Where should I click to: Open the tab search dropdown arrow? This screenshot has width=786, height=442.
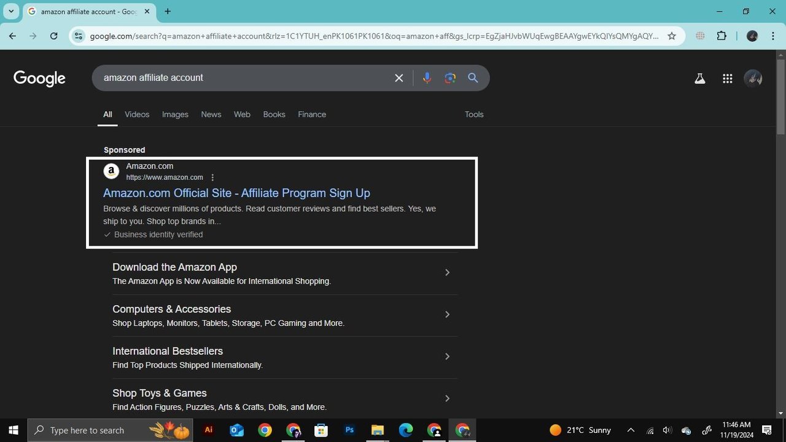coord(11,12)
